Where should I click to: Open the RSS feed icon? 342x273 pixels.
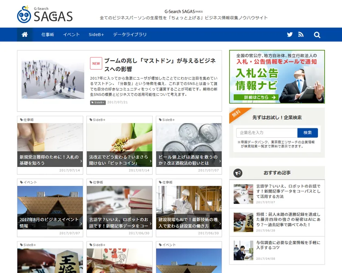[x=301, y=35]
